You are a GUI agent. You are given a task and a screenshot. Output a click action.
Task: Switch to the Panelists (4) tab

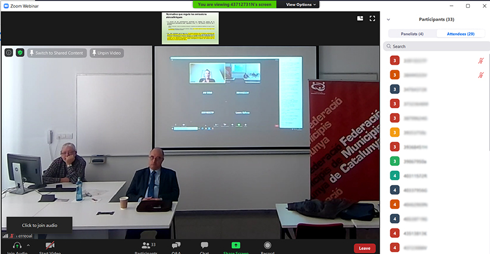(413, 34)
